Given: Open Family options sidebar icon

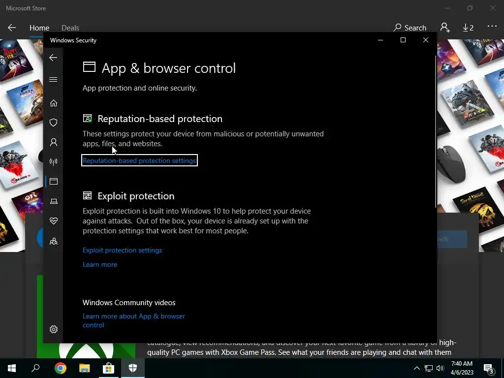Looking at the screenshot, I should tap(53, 241).
